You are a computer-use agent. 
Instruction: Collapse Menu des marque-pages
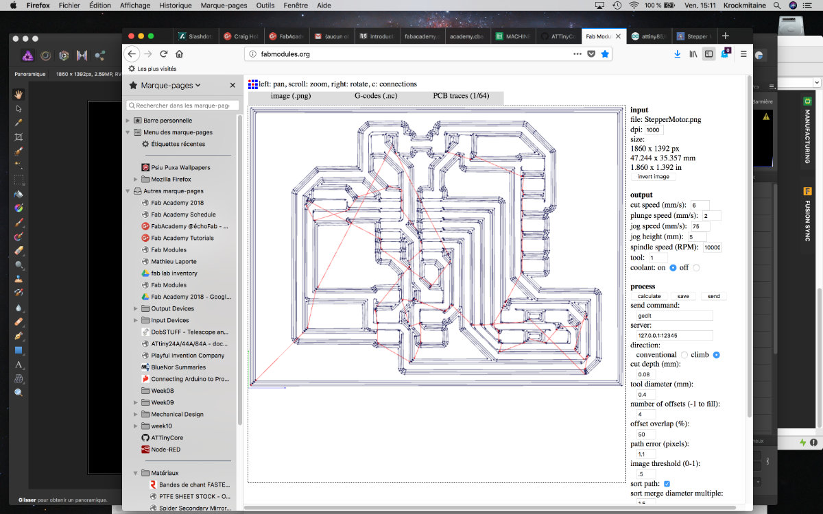128,132
